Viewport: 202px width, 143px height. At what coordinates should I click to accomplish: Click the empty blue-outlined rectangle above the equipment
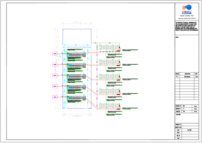(77, 37)
